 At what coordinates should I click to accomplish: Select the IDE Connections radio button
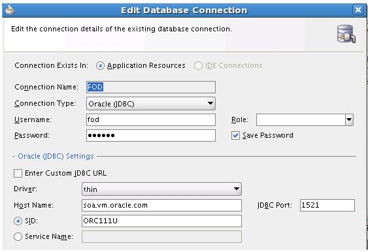(198, 66)
